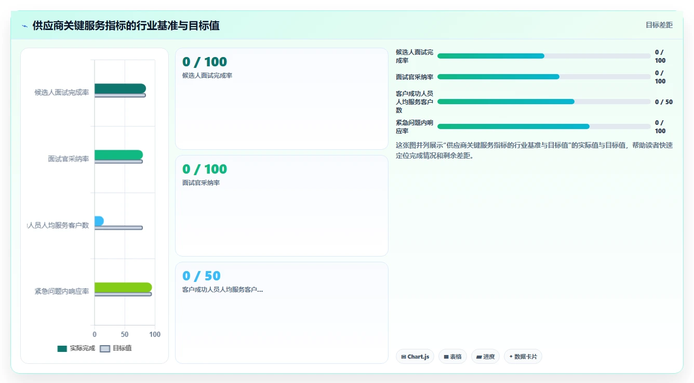Image resolution: width=694 pixels, height=383 pixels.
Task: Click the 候选人面试完成率 progress bar
Action: pyautogui.click(x=544, y=56)
